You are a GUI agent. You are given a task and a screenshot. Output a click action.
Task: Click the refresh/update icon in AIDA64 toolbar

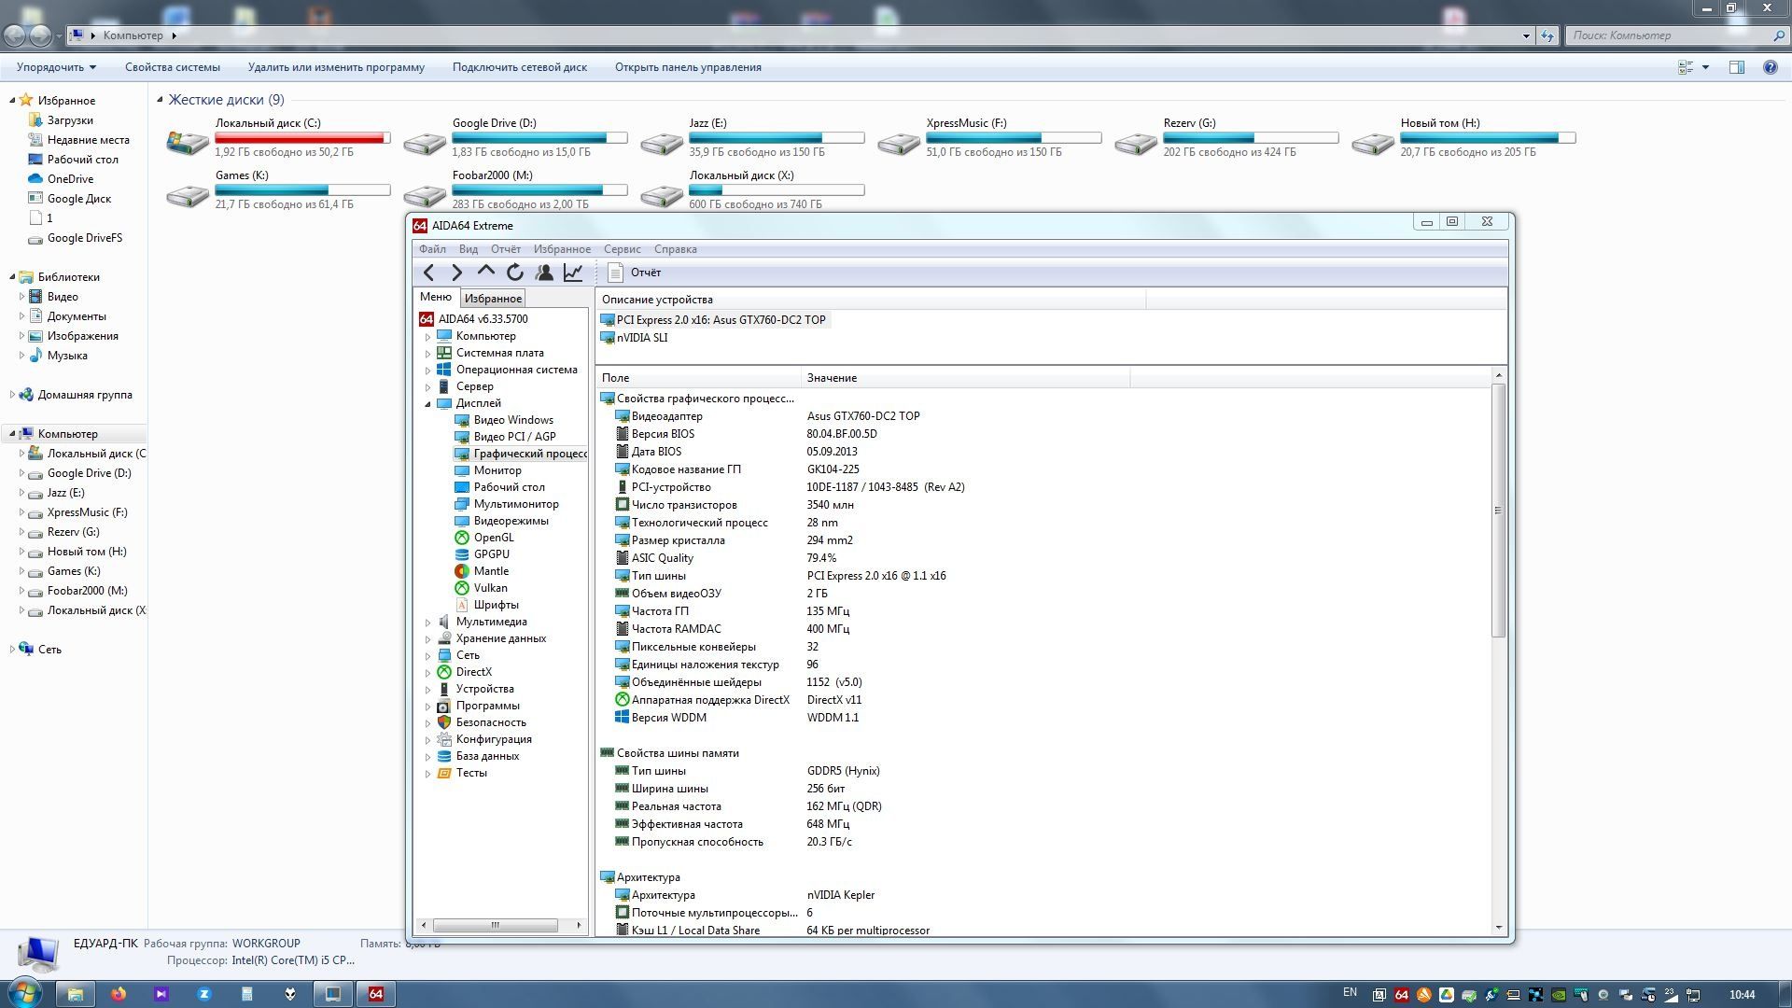click(514, 272)
